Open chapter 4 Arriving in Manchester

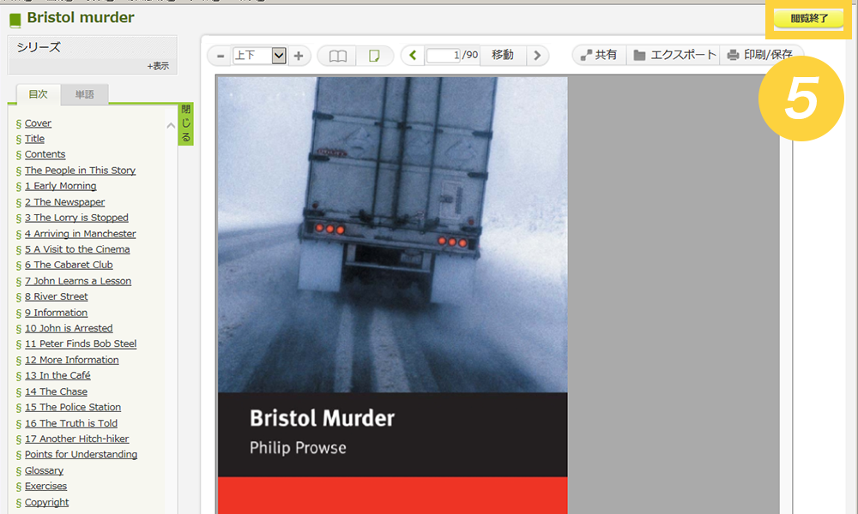coord(81,233)
